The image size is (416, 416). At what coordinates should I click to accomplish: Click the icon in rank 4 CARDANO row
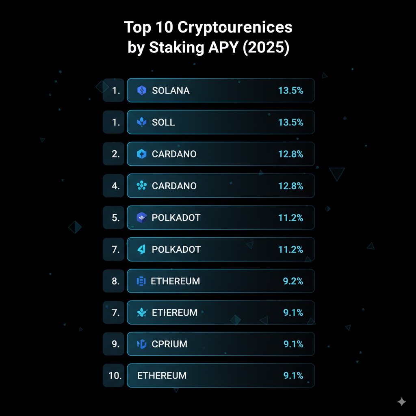click(141, 186)
